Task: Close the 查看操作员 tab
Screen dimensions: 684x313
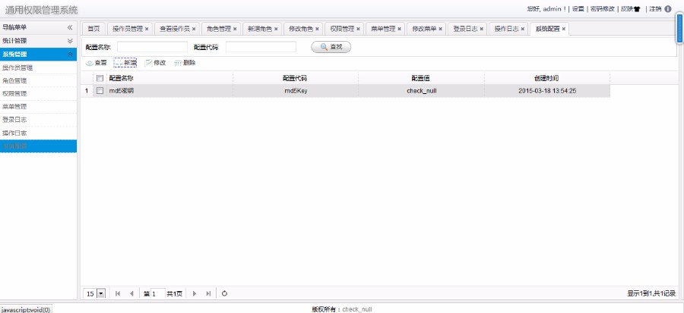Action: click(194, 29)
